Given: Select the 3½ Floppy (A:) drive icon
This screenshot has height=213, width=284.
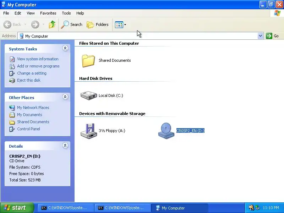Looking at the screenshot, I should click(x=89, y=131).
